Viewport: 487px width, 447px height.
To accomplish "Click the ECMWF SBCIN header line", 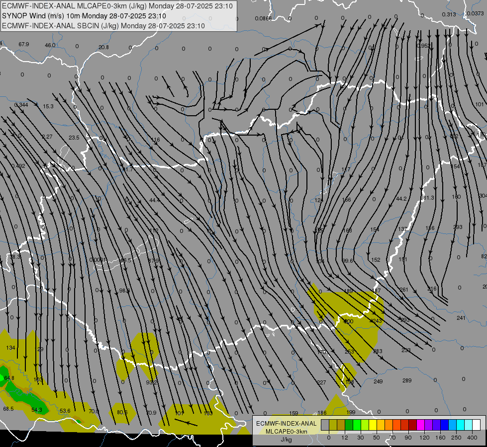I will coord(103,26).
